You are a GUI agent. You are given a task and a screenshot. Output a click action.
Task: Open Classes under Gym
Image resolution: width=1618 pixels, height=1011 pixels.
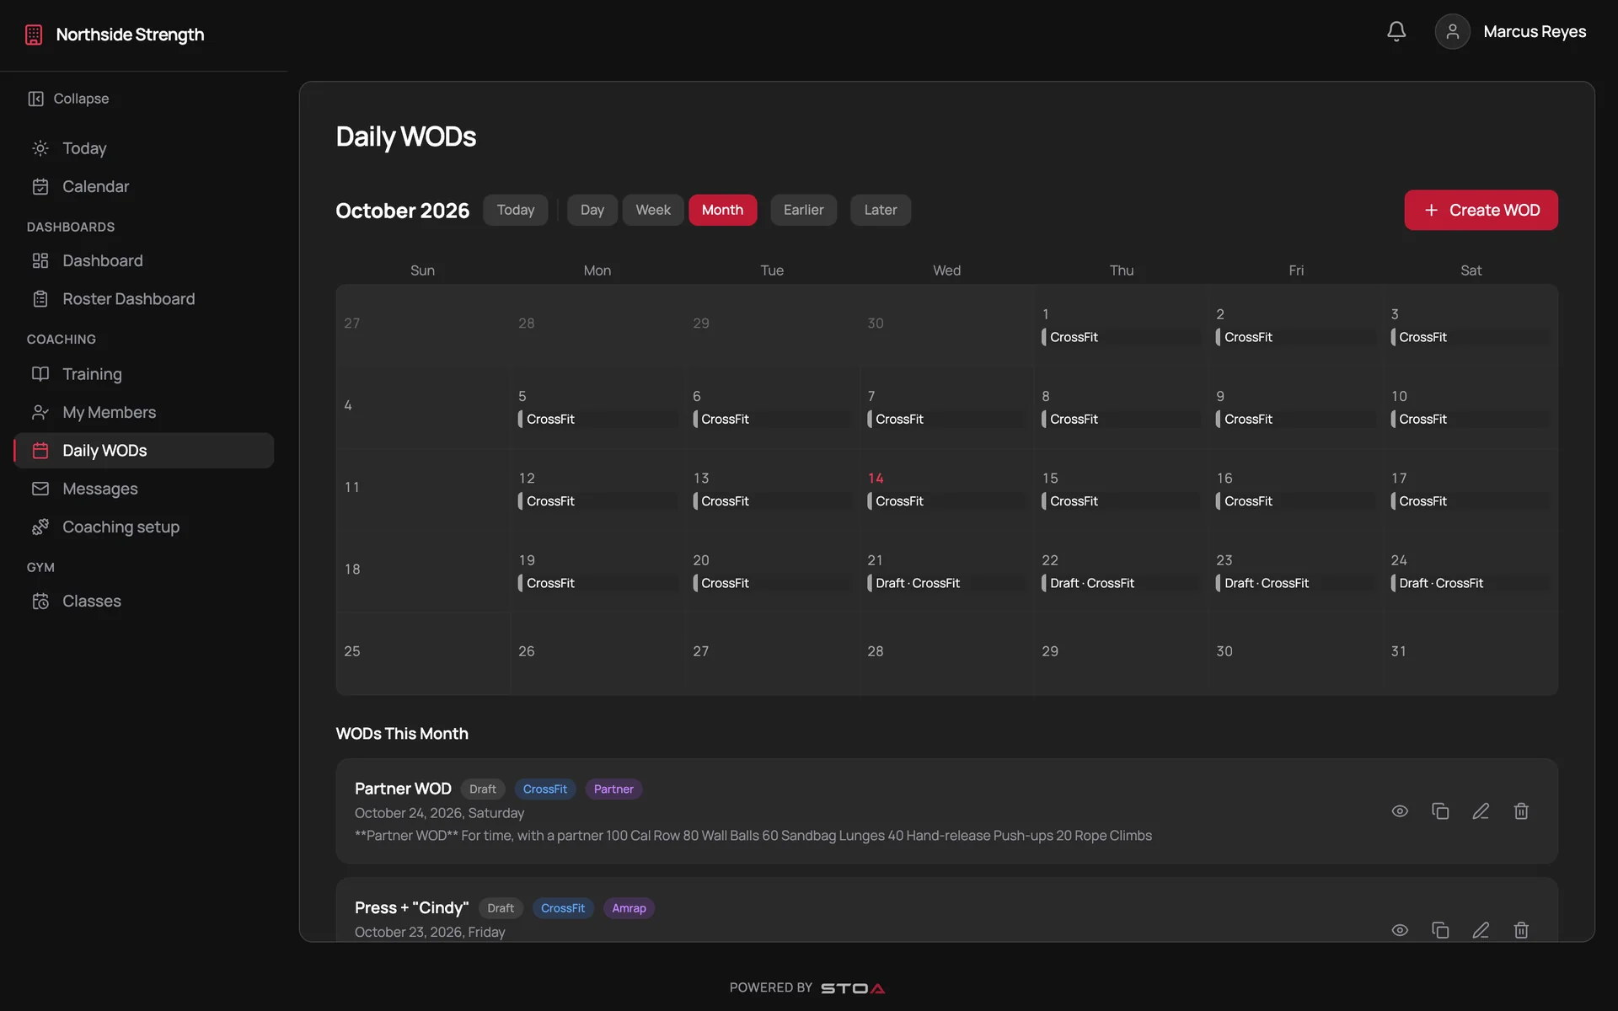coord(143,601)
